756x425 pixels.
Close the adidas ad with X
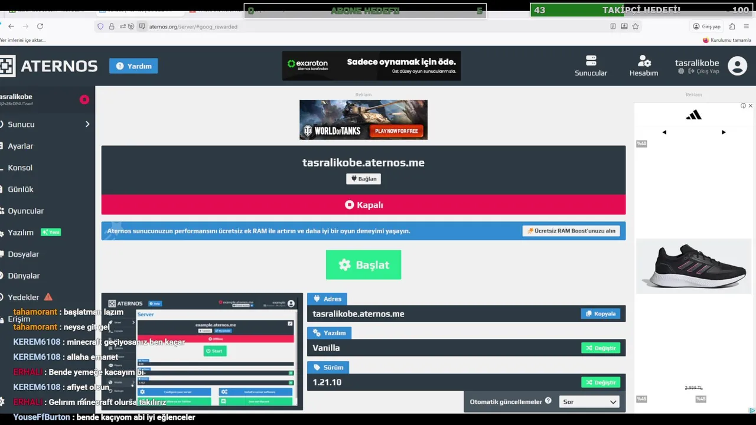(751, 106)
